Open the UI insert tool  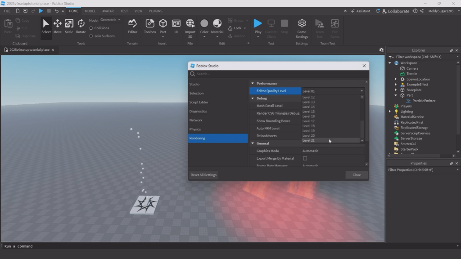point(176,27)
